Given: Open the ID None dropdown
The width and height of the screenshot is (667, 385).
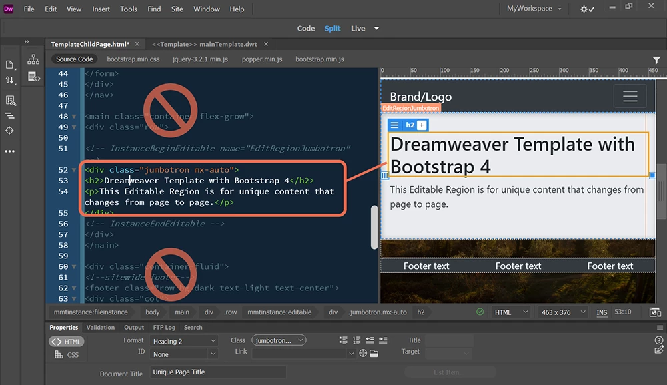Looking at the screenshot, I should pos(184,354).
